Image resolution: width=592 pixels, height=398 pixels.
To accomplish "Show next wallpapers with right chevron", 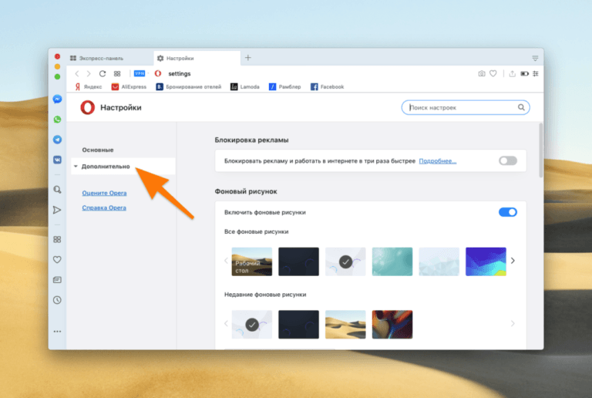I will tap(513, 261).
